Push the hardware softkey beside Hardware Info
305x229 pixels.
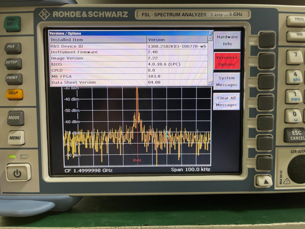tap(267, 40)
